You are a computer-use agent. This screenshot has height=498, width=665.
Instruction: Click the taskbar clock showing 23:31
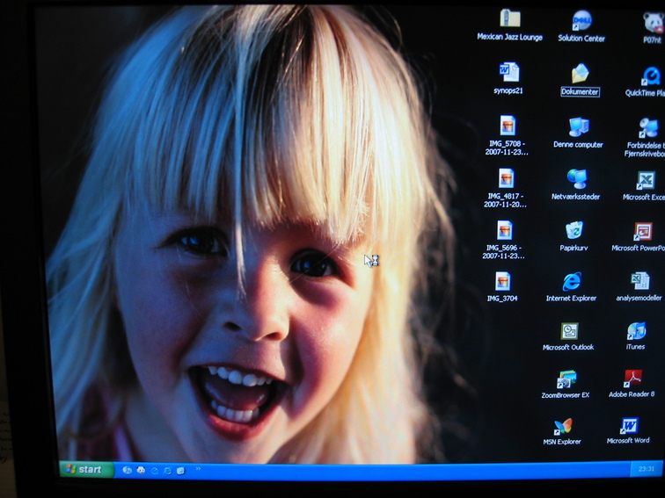(646, 470)
